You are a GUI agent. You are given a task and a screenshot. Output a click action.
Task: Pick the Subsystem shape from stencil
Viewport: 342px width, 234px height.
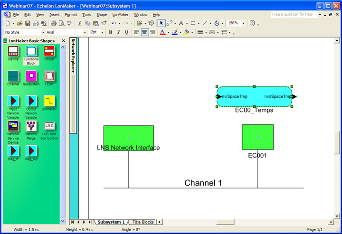(31, 76)
